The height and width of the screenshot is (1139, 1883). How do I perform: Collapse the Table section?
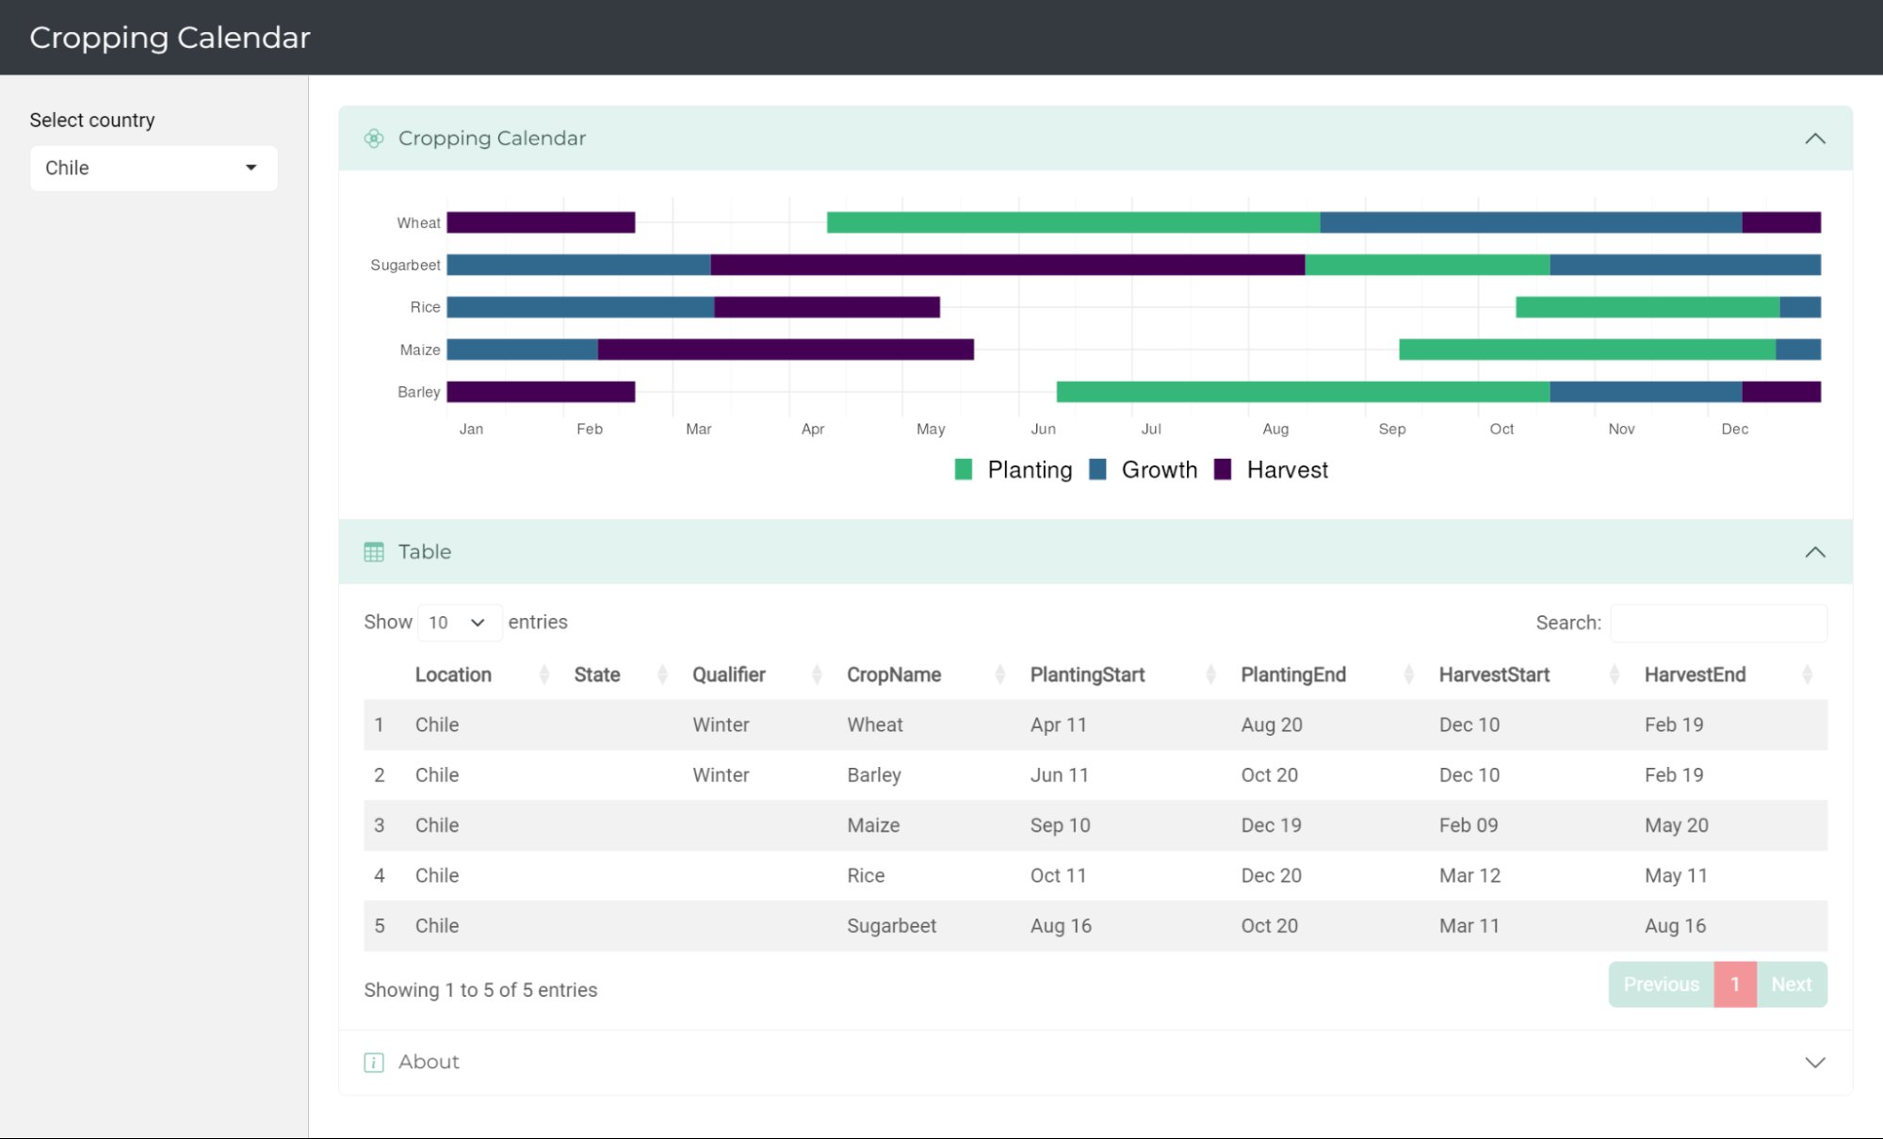tap(1815, 551)
